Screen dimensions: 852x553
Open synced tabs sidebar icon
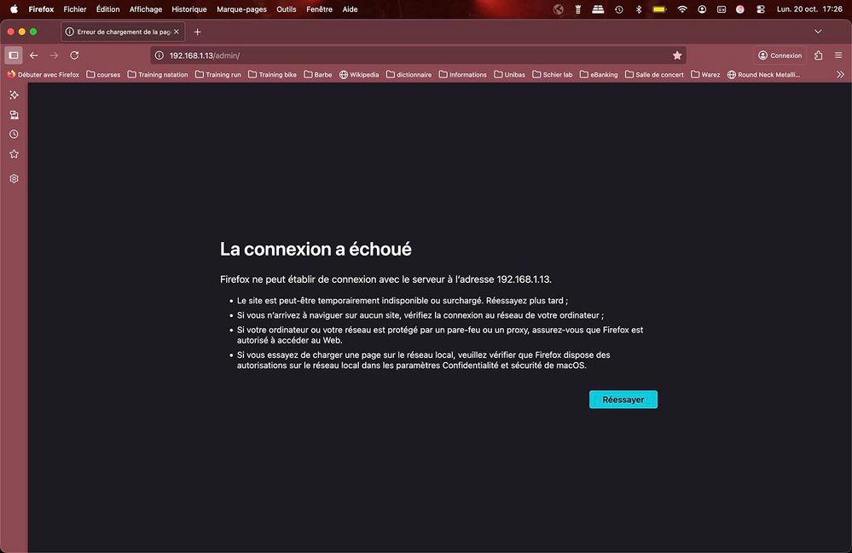[x=14, y=114]
